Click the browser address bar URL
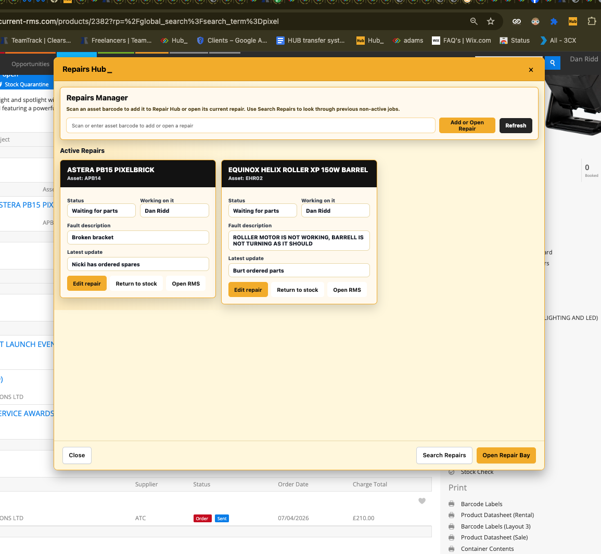 (x=139, y=21)
